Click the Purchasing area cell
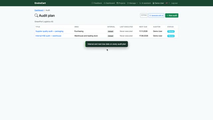Viewport: 213px width, 120px height. 79,31
